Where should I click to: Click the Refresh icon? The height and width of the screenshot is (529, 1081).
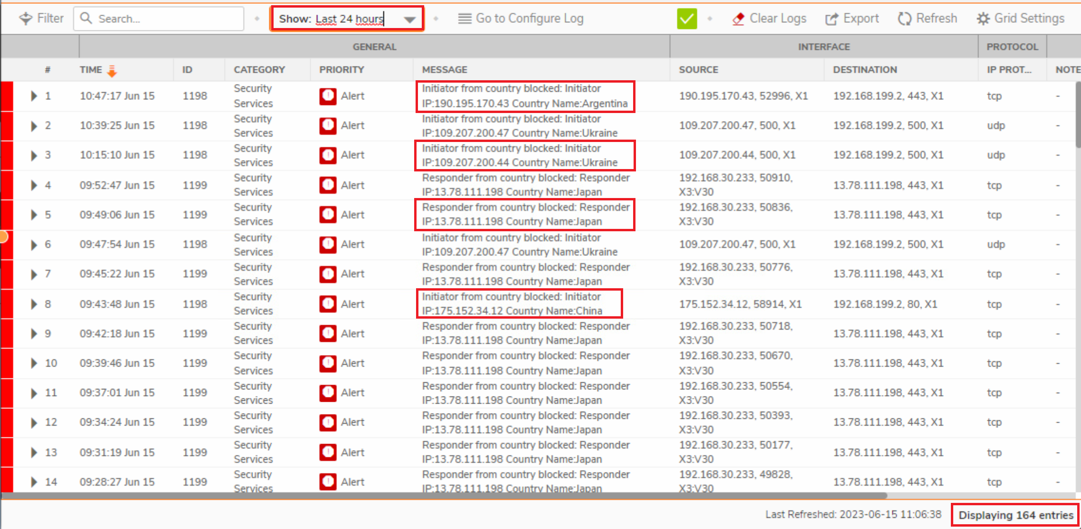click(x=904, y=19)
